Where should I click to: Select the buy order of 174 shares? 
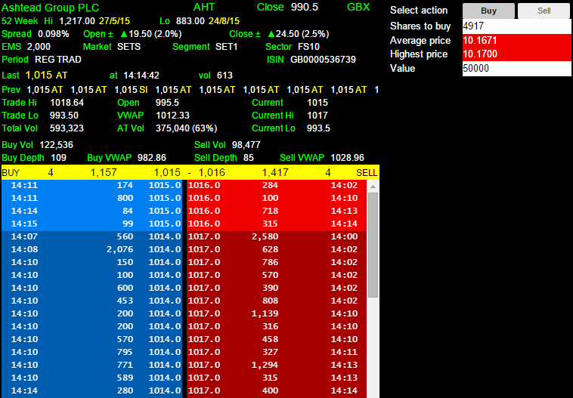(91, 185)
